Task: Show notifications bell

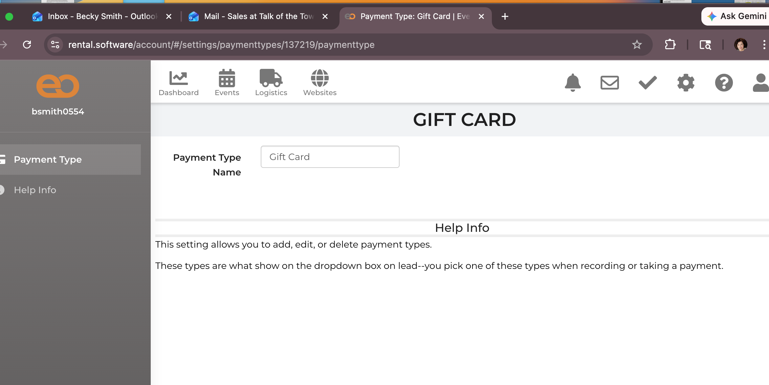Action: coord(573,82)
